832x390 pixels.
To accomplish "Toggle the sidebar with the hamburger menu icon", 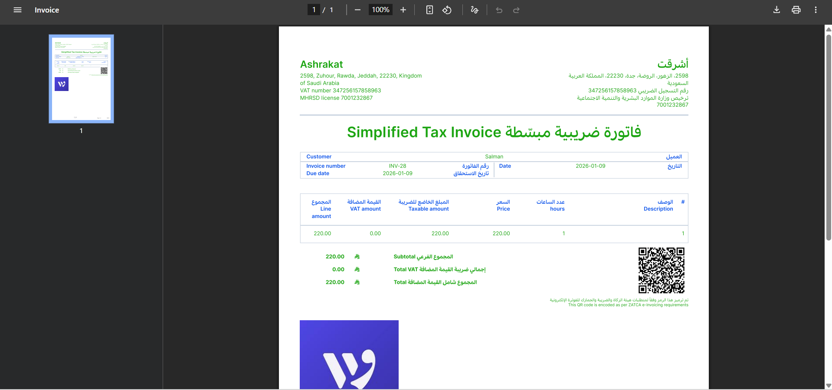I will (17, 10).
